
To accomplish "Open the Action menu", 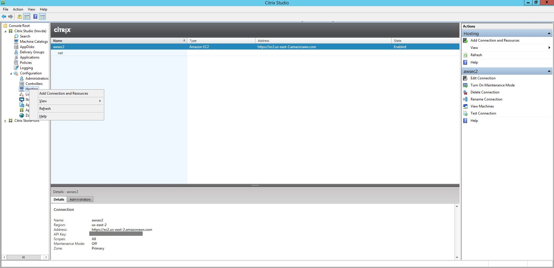I will 18,9.
